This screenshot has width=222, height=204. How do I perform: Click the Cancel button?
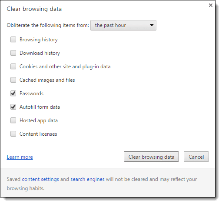[x=196, y=157]
